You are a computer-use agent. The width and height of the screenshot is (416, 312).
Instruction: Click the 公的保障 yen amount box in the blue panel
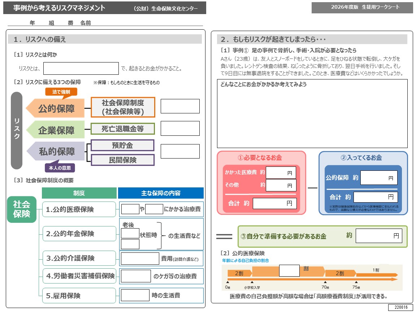click(378, 178)
